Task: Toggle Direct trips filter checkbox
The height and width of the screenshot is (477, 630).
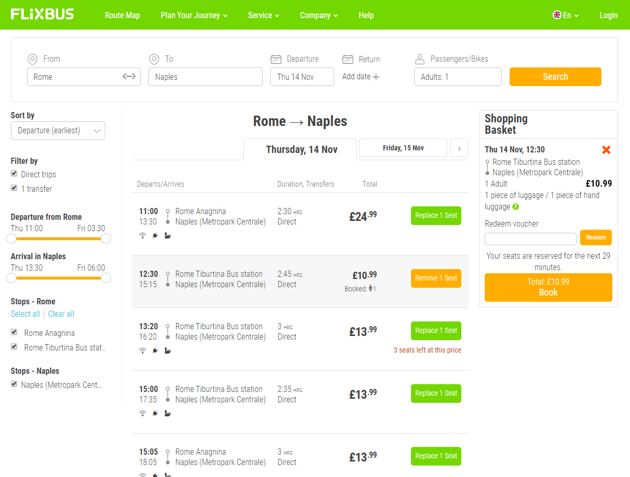Action: pyautogui.click(x=14, y=174)
